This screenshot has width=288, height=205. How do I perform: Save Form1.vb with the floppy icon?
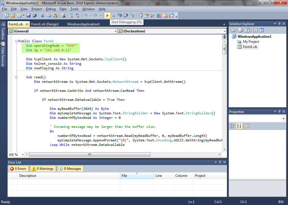click(x=28, y=15)
